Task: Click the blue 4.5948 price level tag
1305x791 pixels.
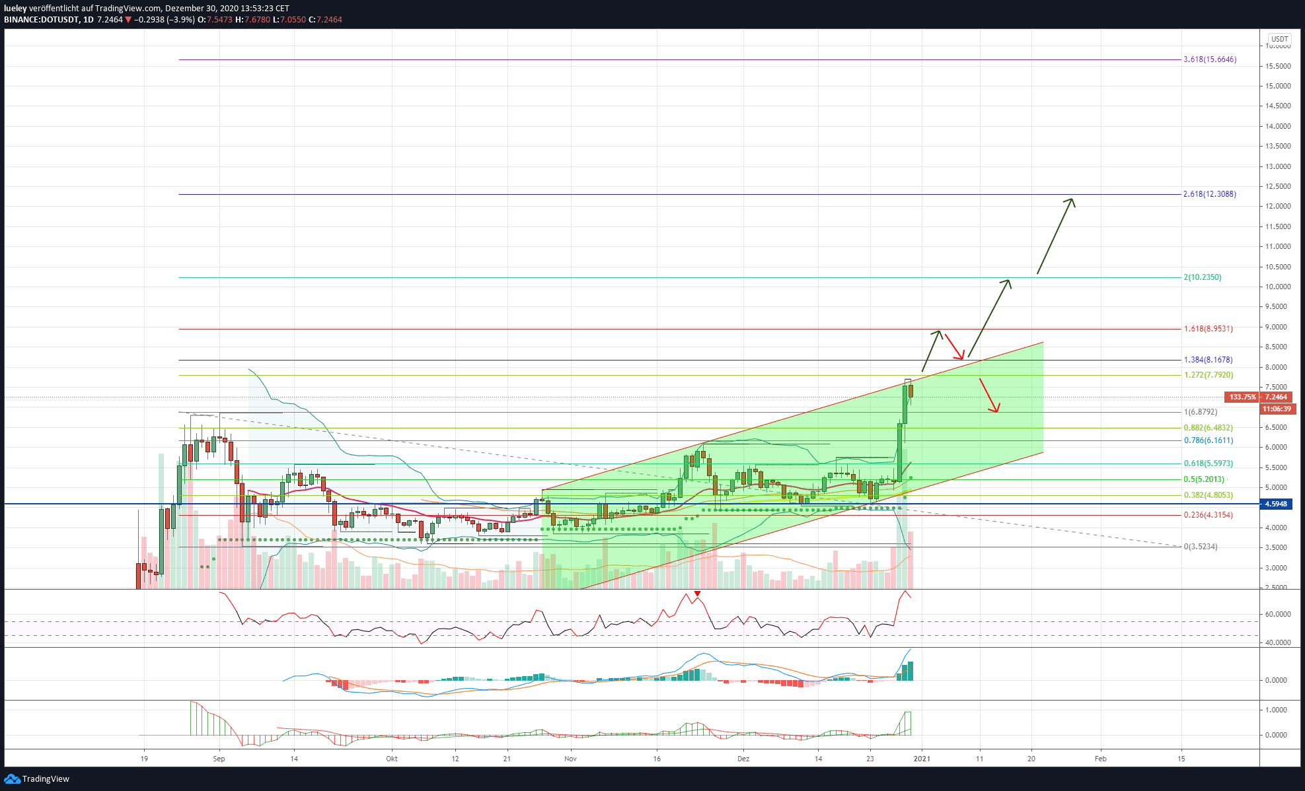Action: click(1277, 504)
